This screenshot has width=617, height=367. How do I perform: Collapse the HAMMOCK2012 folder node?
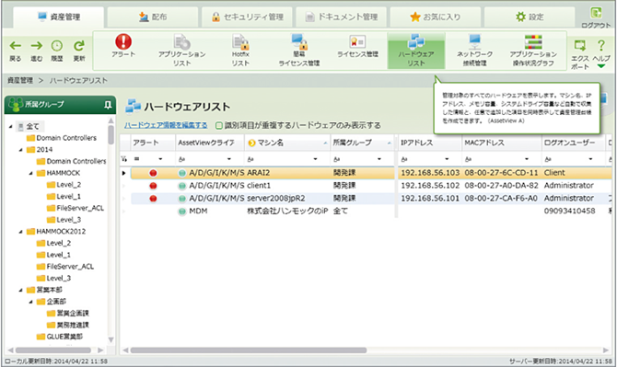[21, 232]
